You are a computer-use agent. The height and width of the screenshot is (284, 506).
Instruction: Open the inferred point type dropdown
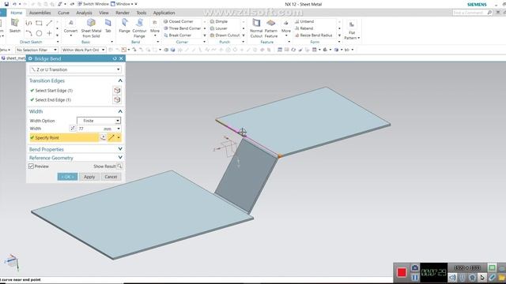(119, 137)
